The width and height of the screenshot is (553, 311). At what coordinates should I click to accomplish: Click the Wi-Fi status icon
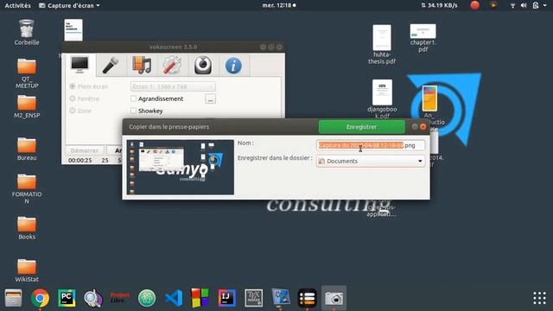point(512,5)
